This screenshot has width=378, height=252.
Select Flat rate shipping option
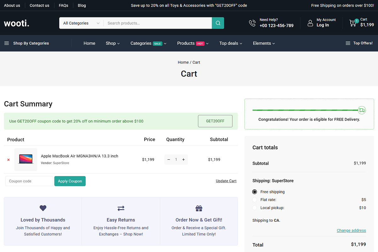pos(255,200)
